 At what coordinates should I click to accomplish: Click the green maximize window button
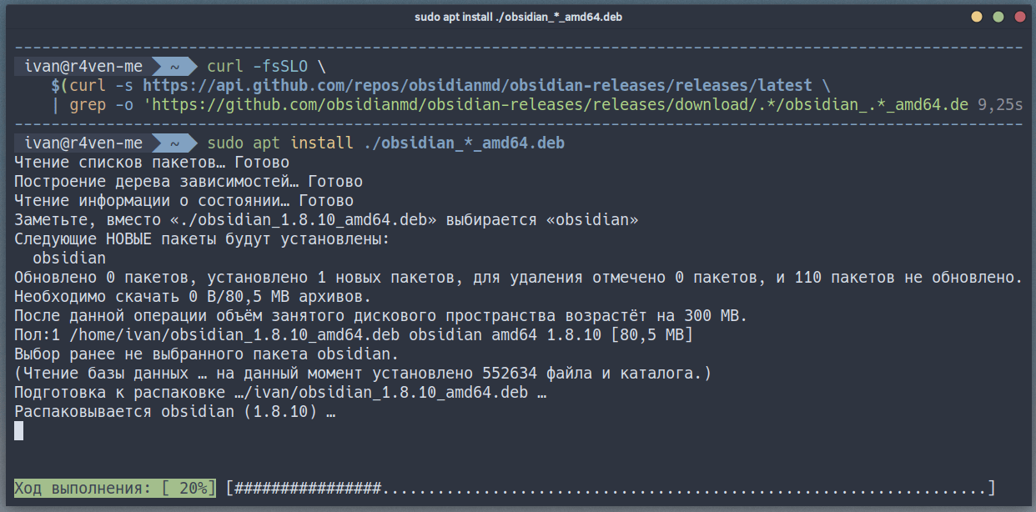pyautogui.click(x=998, y=17)
